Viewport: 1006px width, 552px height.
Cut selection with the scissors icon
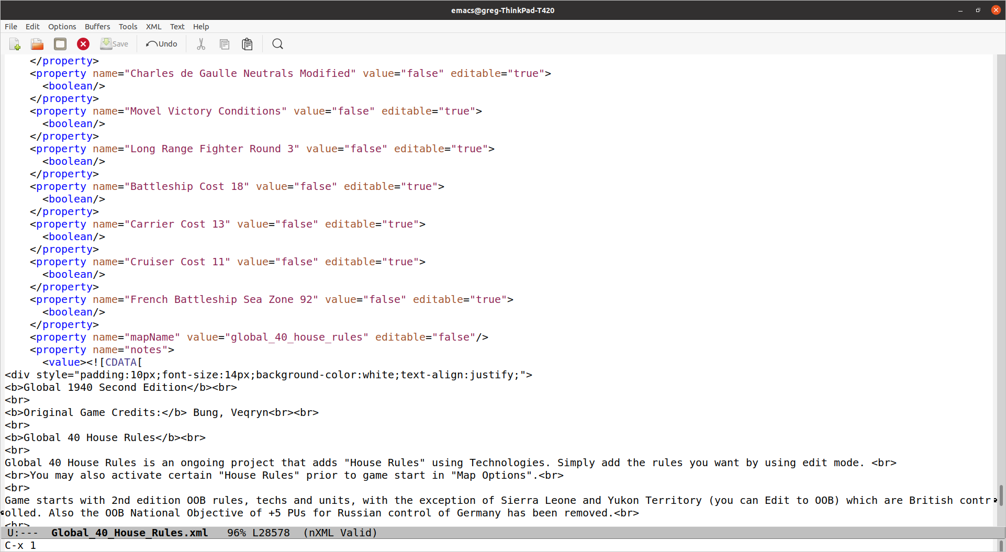(201, 44)
